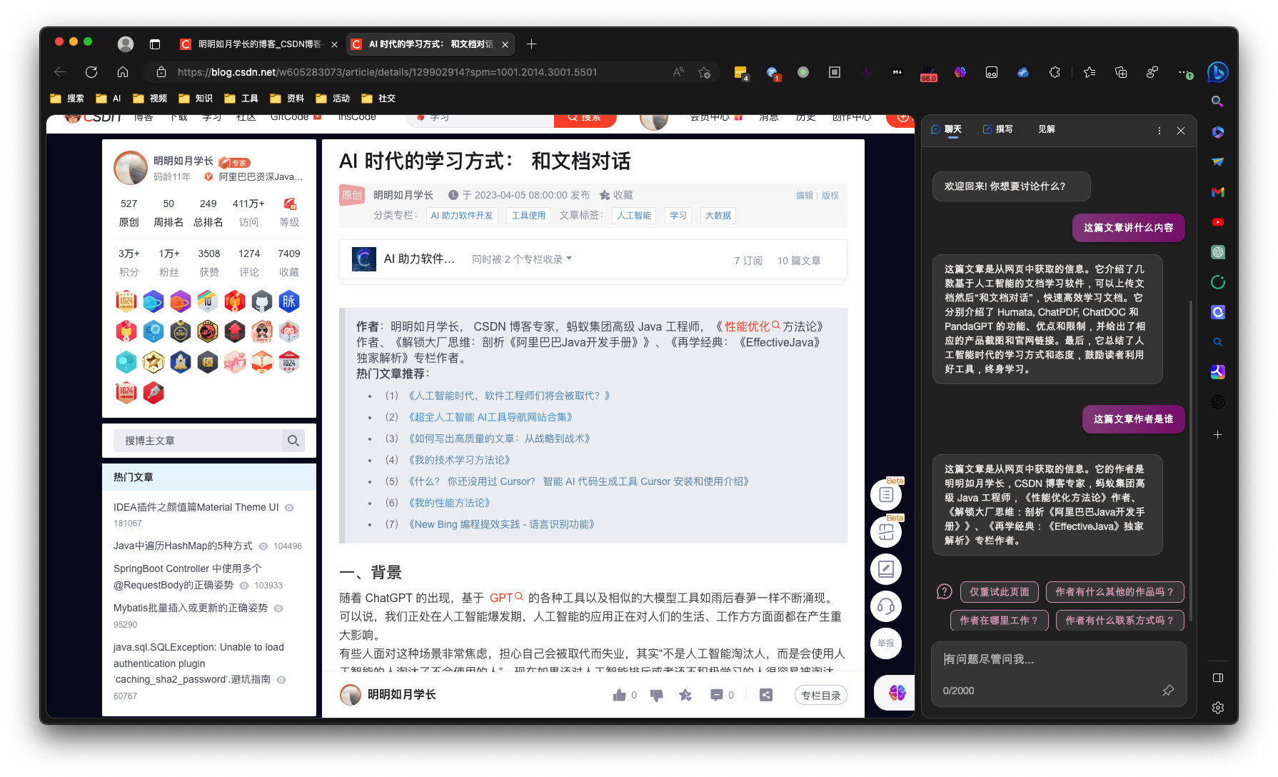Open the 搜索 bookmarks folder
Screen dimensions: 1278x777
click(67, 99)
